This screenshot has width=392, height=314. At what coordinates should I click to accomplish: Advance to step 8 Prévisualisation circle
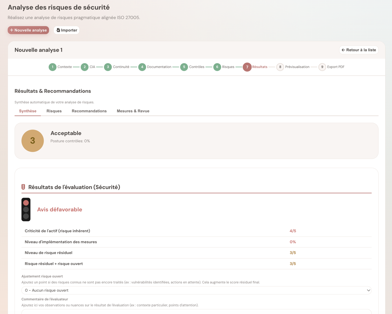coord(280,67)
